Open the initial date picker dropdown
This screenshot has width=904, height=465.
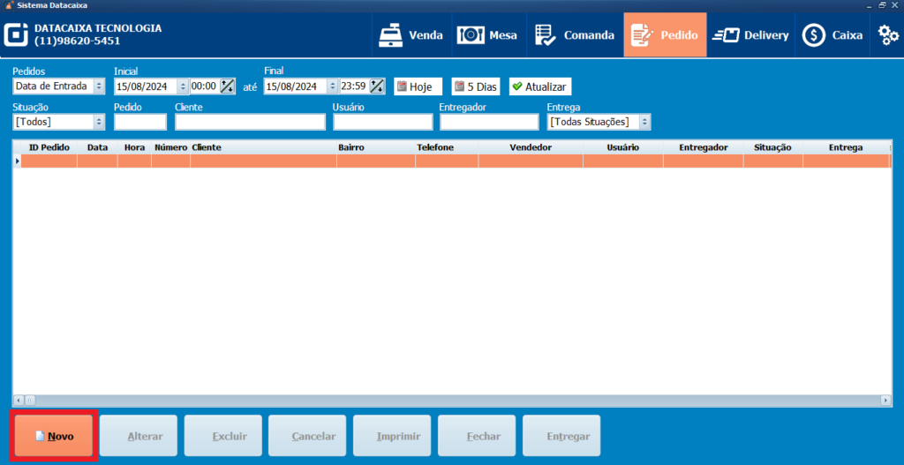point(183,86)
